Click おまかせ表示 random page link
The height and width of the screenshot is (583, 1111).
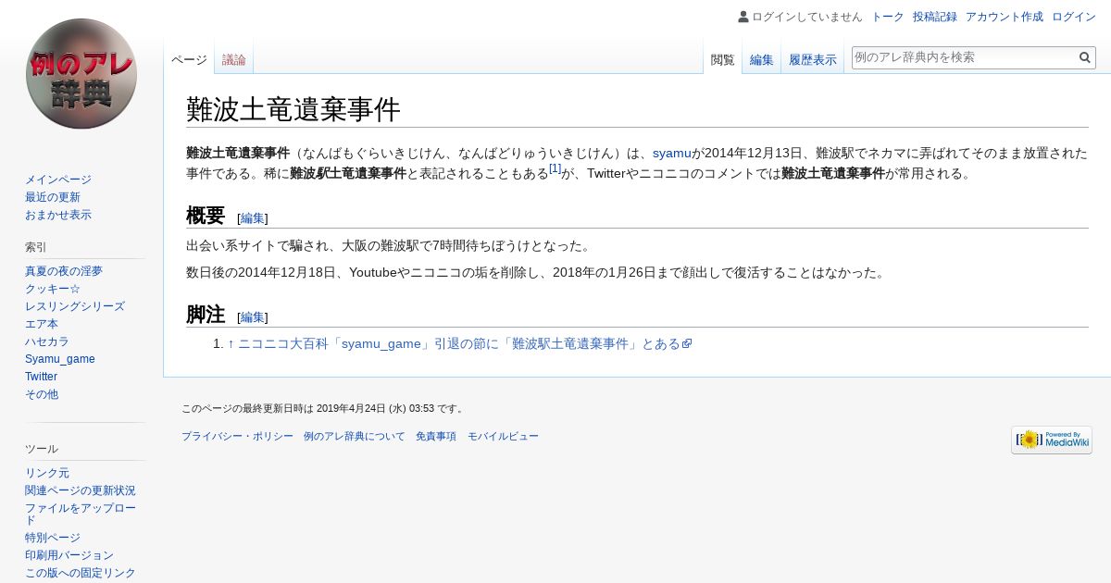(58, 215)
